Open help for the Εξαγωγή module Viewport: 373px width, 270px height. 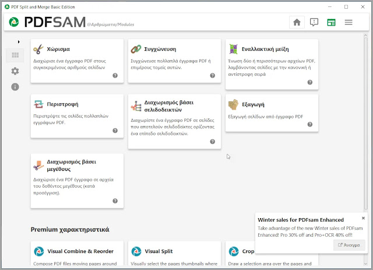[x=309, y=124]
